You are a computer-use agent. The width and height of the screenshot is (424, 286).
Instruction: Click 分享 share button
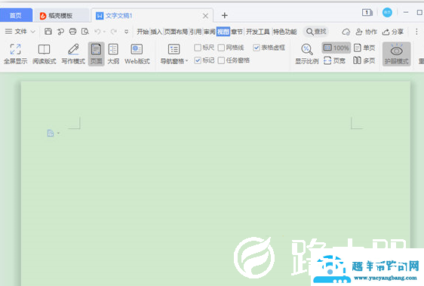[392, 32]
